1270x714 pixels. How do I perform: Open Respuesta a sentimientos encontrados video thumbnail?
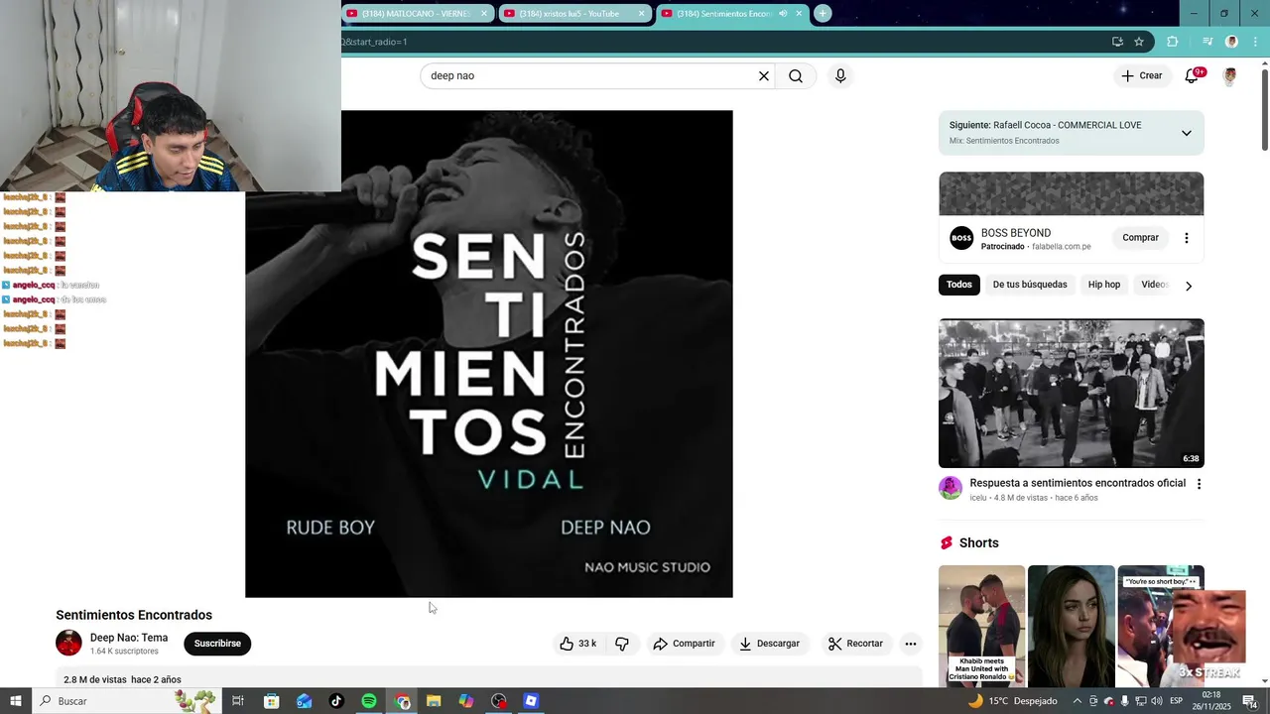click(1072, 393)
